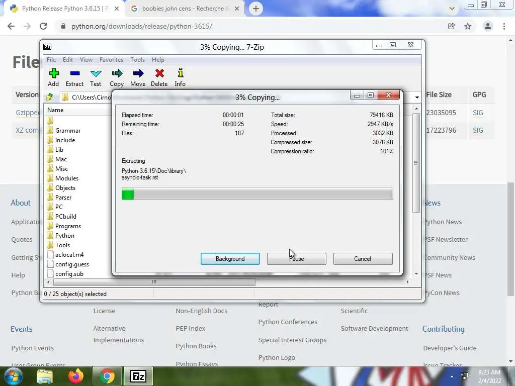
Task: Click the Move toolbar icon
Action: click(x=138, y=77)
